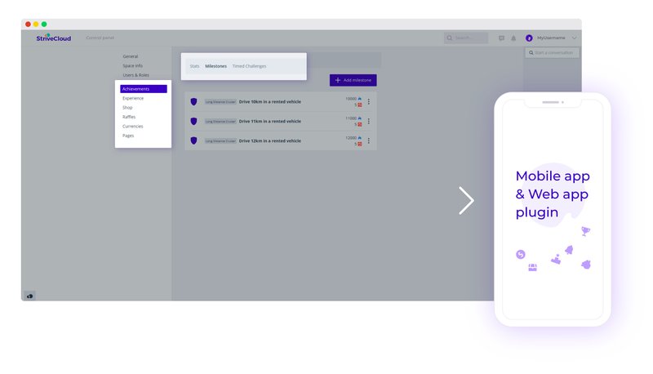The width and height of the screenshot is (653, 374).
Task: Switch to the Stats tab
Action: coord(194,66)
